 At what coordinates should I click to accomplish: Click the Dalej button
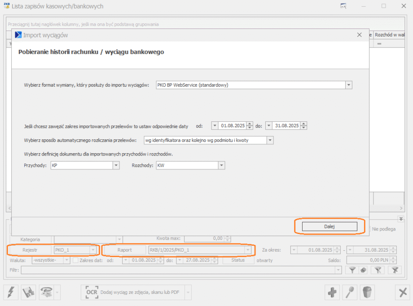(330, 226)
